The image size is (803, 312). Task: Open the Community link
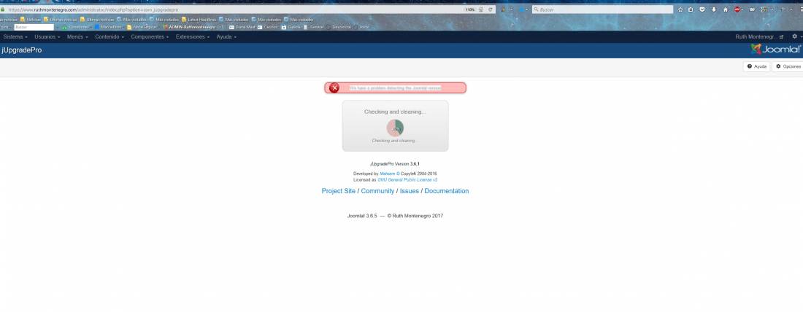coord(377,191)
